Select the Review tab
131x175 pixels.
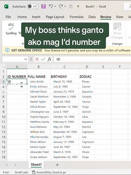click(106, 17)
